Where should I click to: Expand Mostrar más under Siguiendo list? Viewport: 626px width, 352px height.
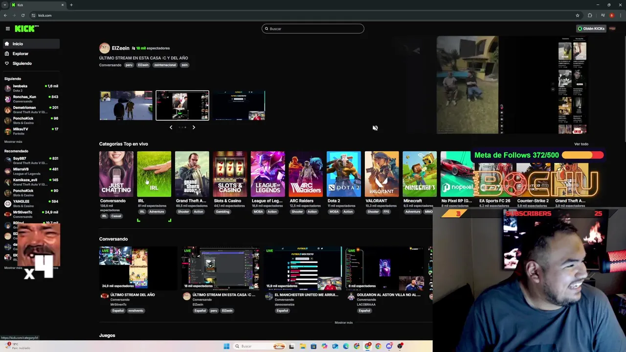tap(13, 142)
